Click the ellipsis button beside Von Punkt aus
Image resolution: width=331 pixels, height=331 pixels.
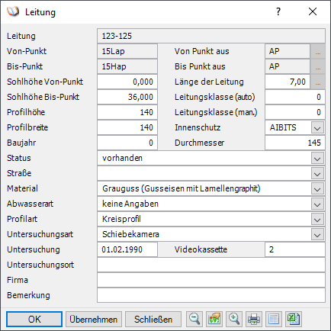[x=318, y=51]
